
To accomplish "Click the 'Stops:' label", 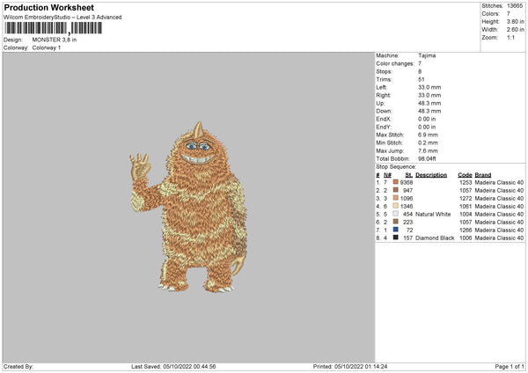I will 385,71.
